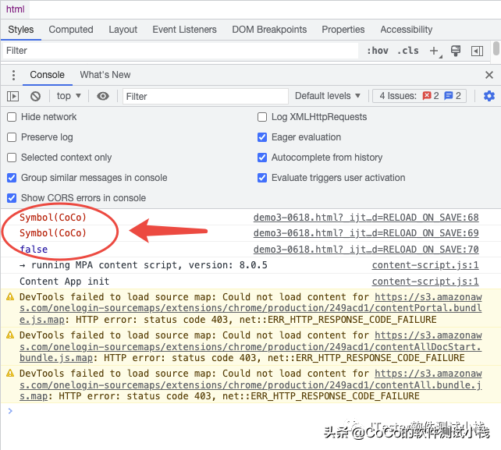The height and width of the screenshot is (450, 501).
Task: Clear the console with the ban icon
Action: click(35, 96)
